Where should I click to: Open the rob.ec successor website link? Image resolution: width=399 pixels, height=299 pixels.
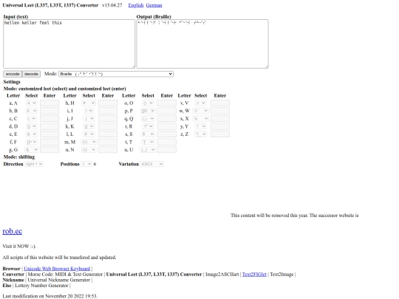[13, 231]
